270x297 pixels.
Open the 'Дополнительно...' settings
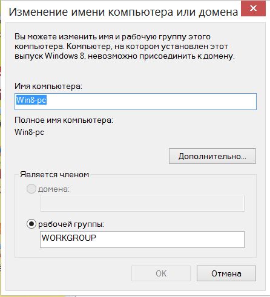[212, 156]
